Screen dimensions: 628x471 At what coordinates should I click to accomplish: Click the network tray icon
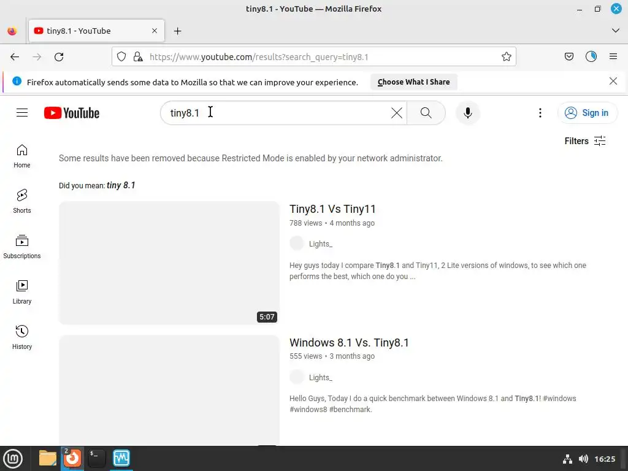coord(567,459)
